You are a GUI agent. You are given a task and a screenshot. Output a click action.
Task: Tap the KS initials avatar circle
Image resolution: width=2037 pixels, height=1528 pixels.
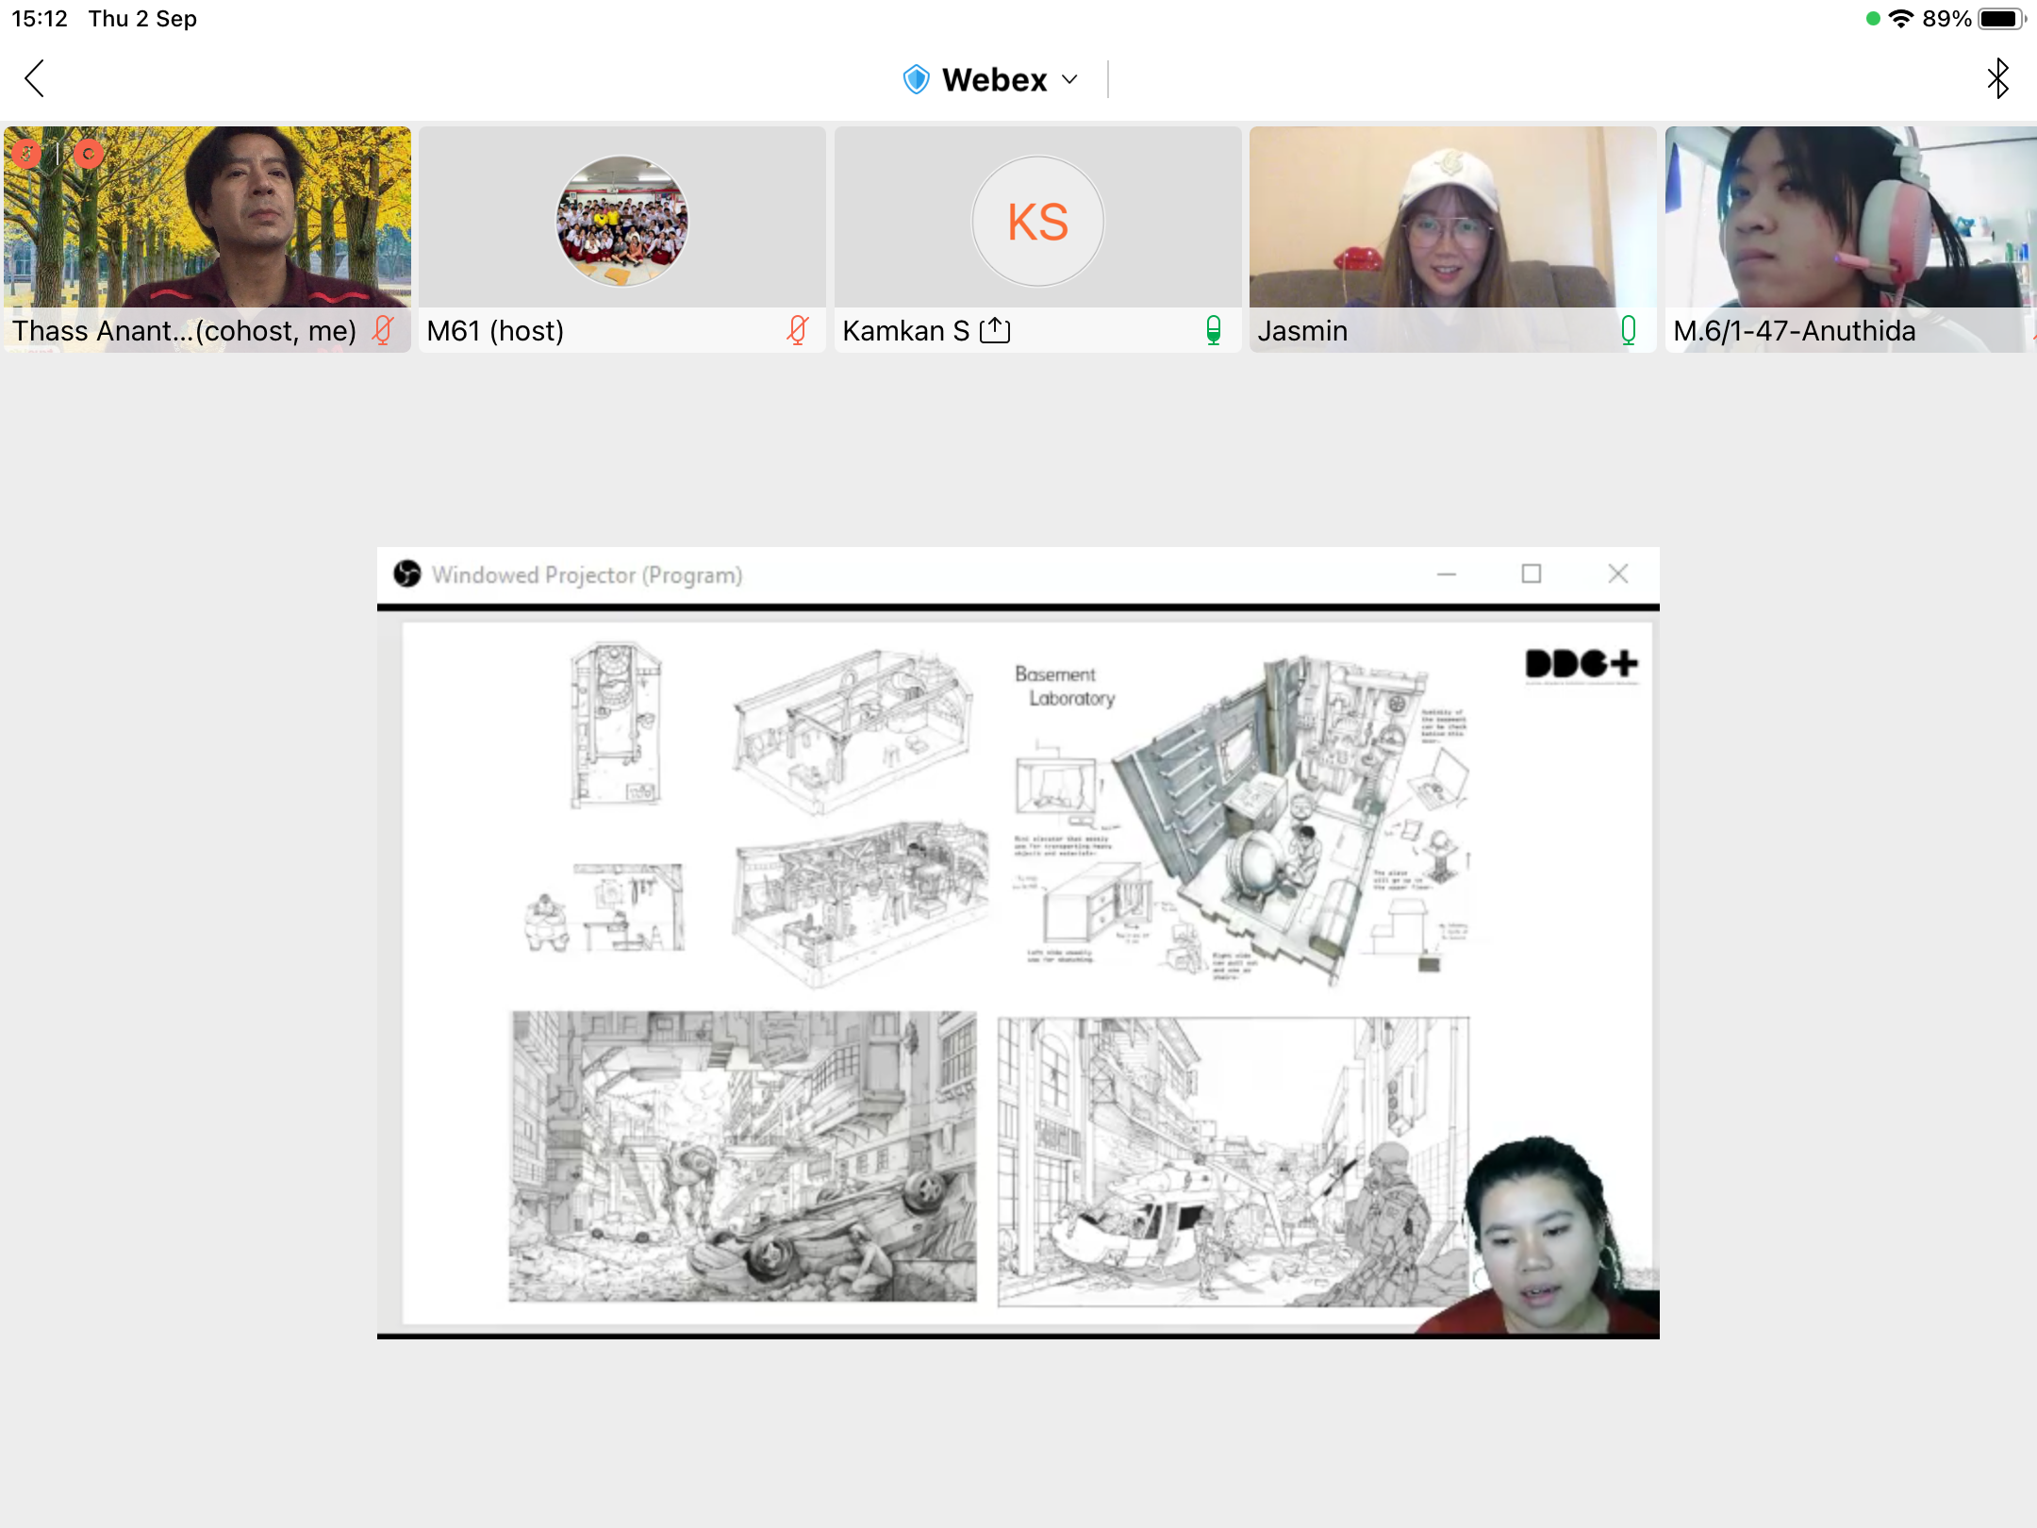(x=1037, y=222)
